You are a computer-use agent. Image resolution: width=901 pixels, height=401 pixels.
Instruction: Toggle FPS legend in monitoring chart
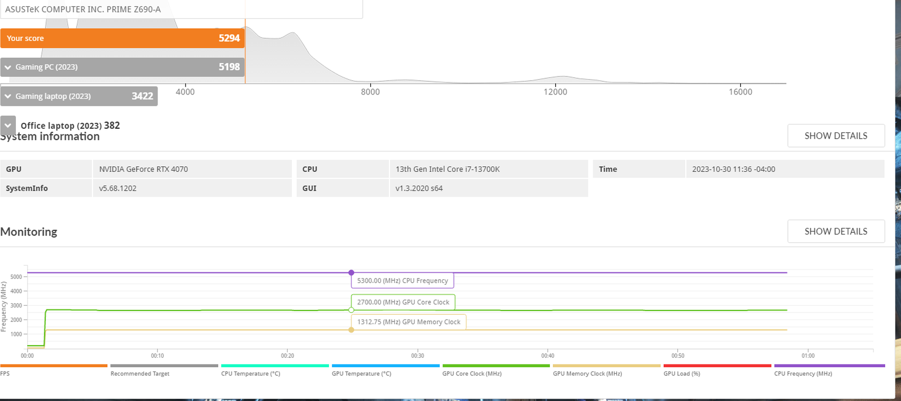(54, 370)
